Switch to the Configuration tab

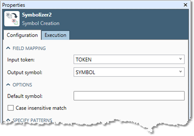click(22, 35)
